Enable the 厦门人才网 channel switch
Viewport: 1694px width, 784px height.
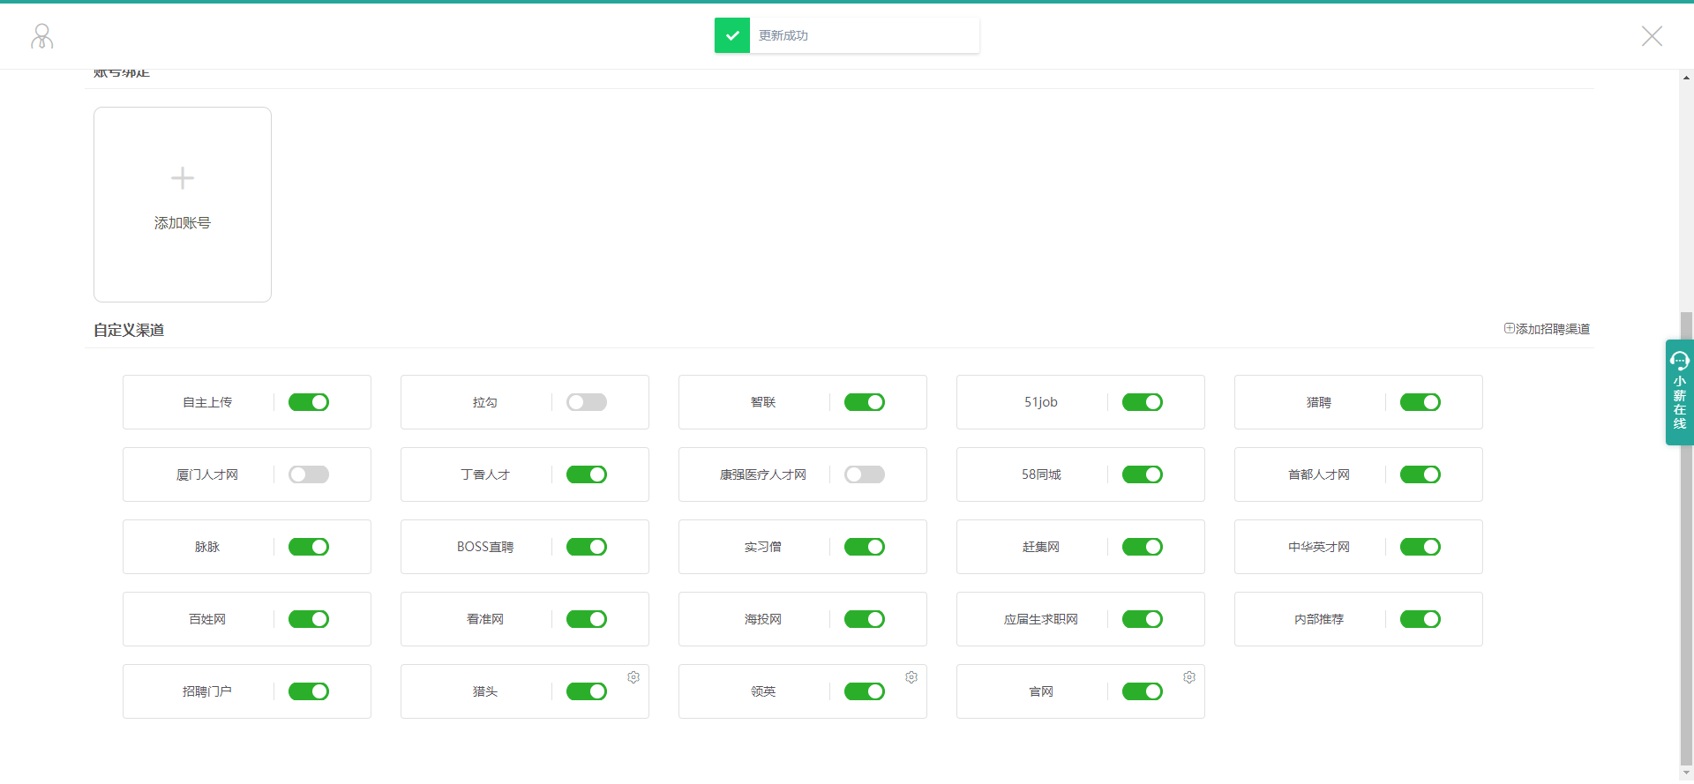click(x=309, y=474)
